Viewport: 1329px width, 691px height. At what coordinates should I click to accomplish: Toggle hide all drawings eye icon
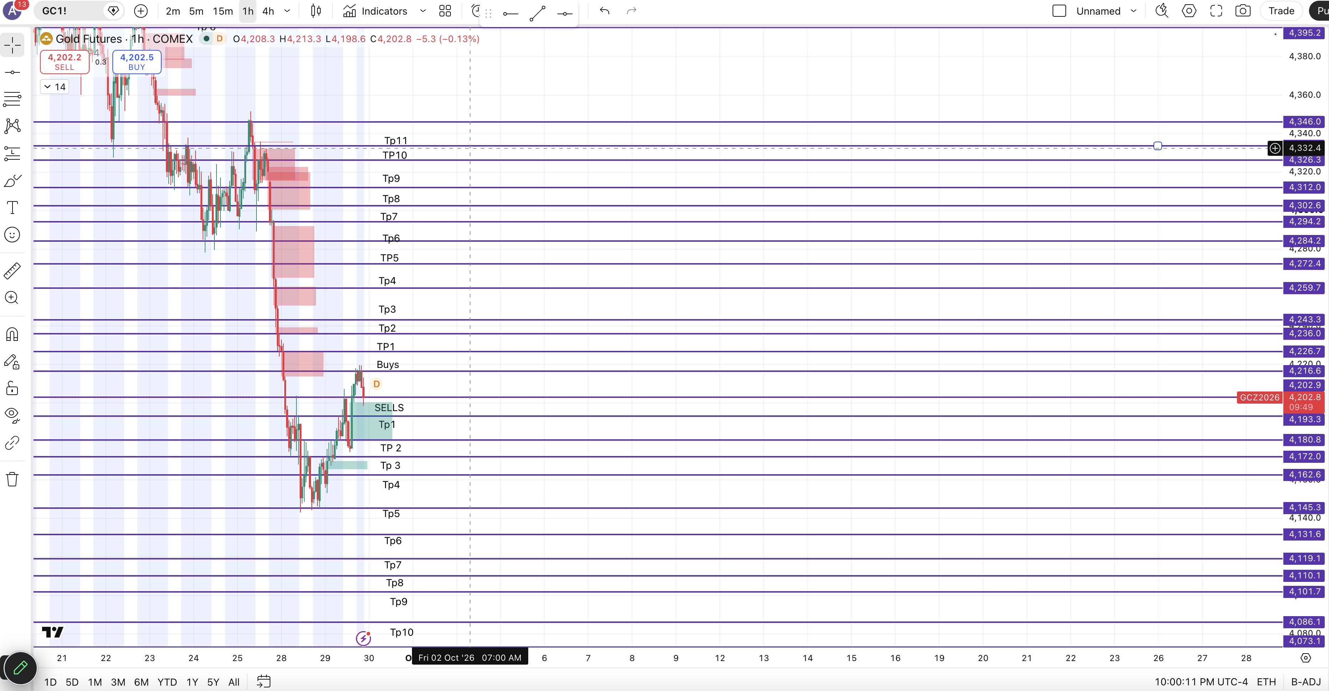pyautogui.click(x=12, y=415)
